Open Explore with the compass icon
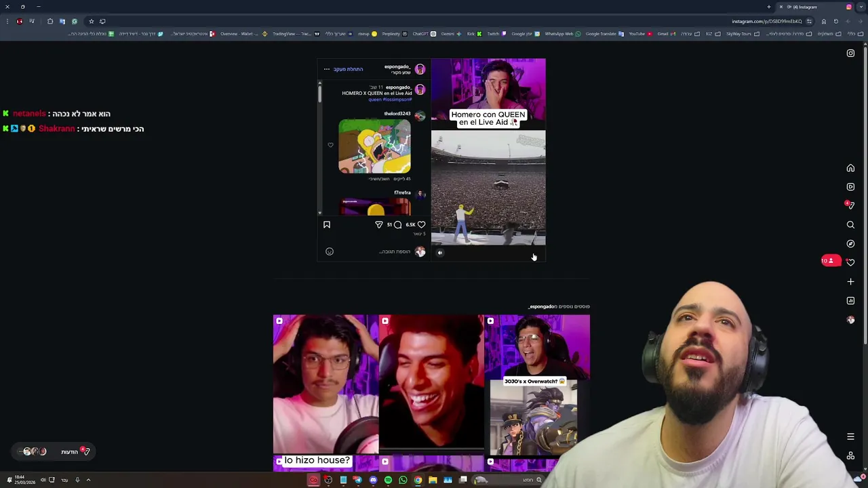The image size is (868, 488). click(850, 243)
